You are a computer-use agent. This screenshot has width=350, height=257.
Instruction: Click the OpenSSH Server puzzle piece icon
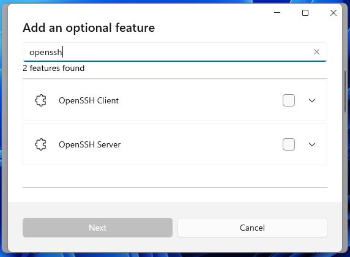40,144
